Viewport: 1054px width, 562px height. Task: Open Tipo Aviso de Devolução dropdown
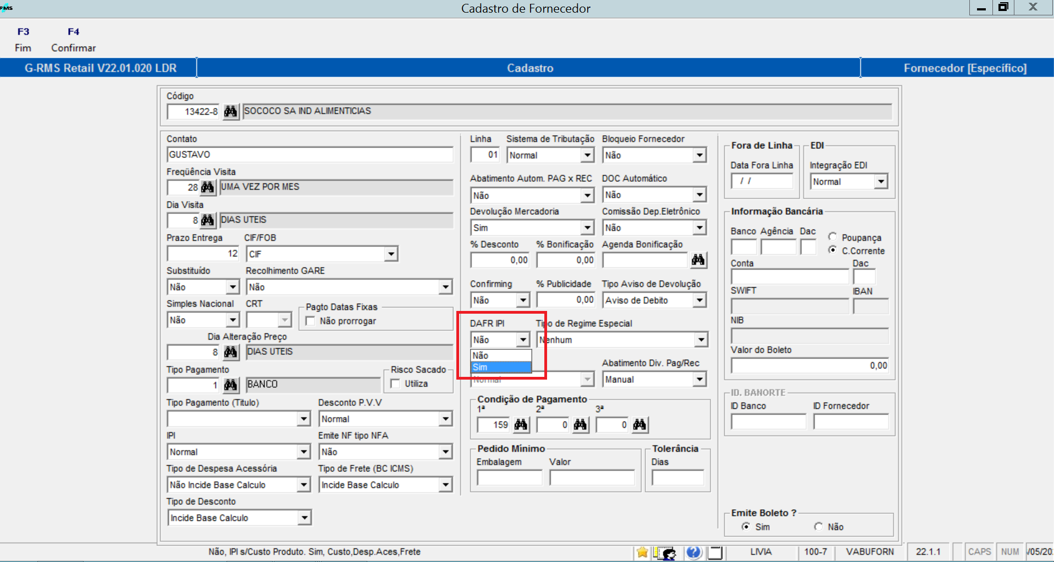point(699,300)
